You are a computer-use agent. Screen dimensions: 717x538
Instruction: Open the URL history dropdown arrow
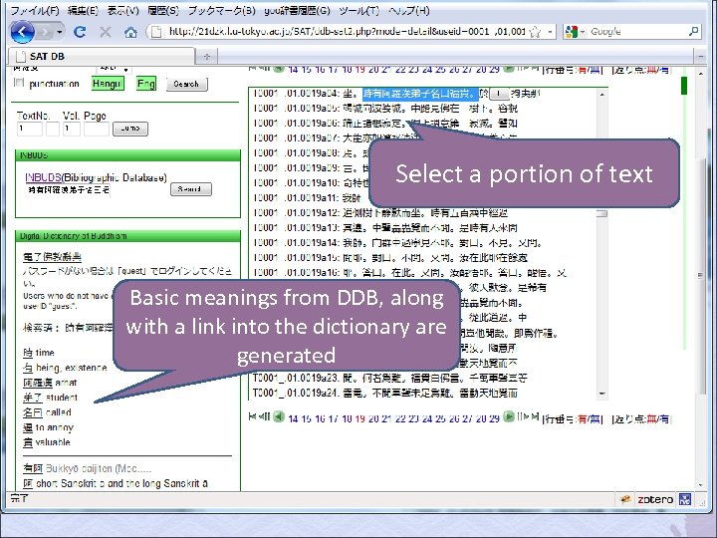[x=550, y=32]
